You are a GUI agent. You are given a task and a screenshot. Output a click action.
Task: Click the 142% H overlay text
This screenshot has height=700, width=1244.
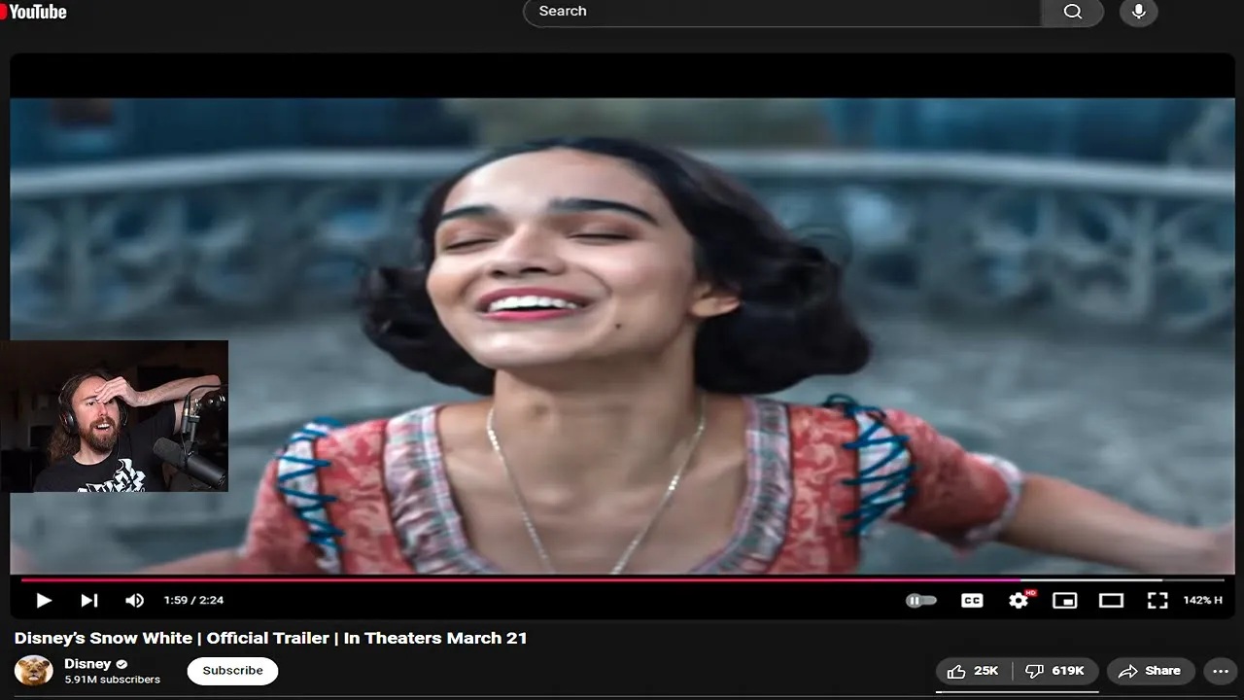click(1202, 601)
